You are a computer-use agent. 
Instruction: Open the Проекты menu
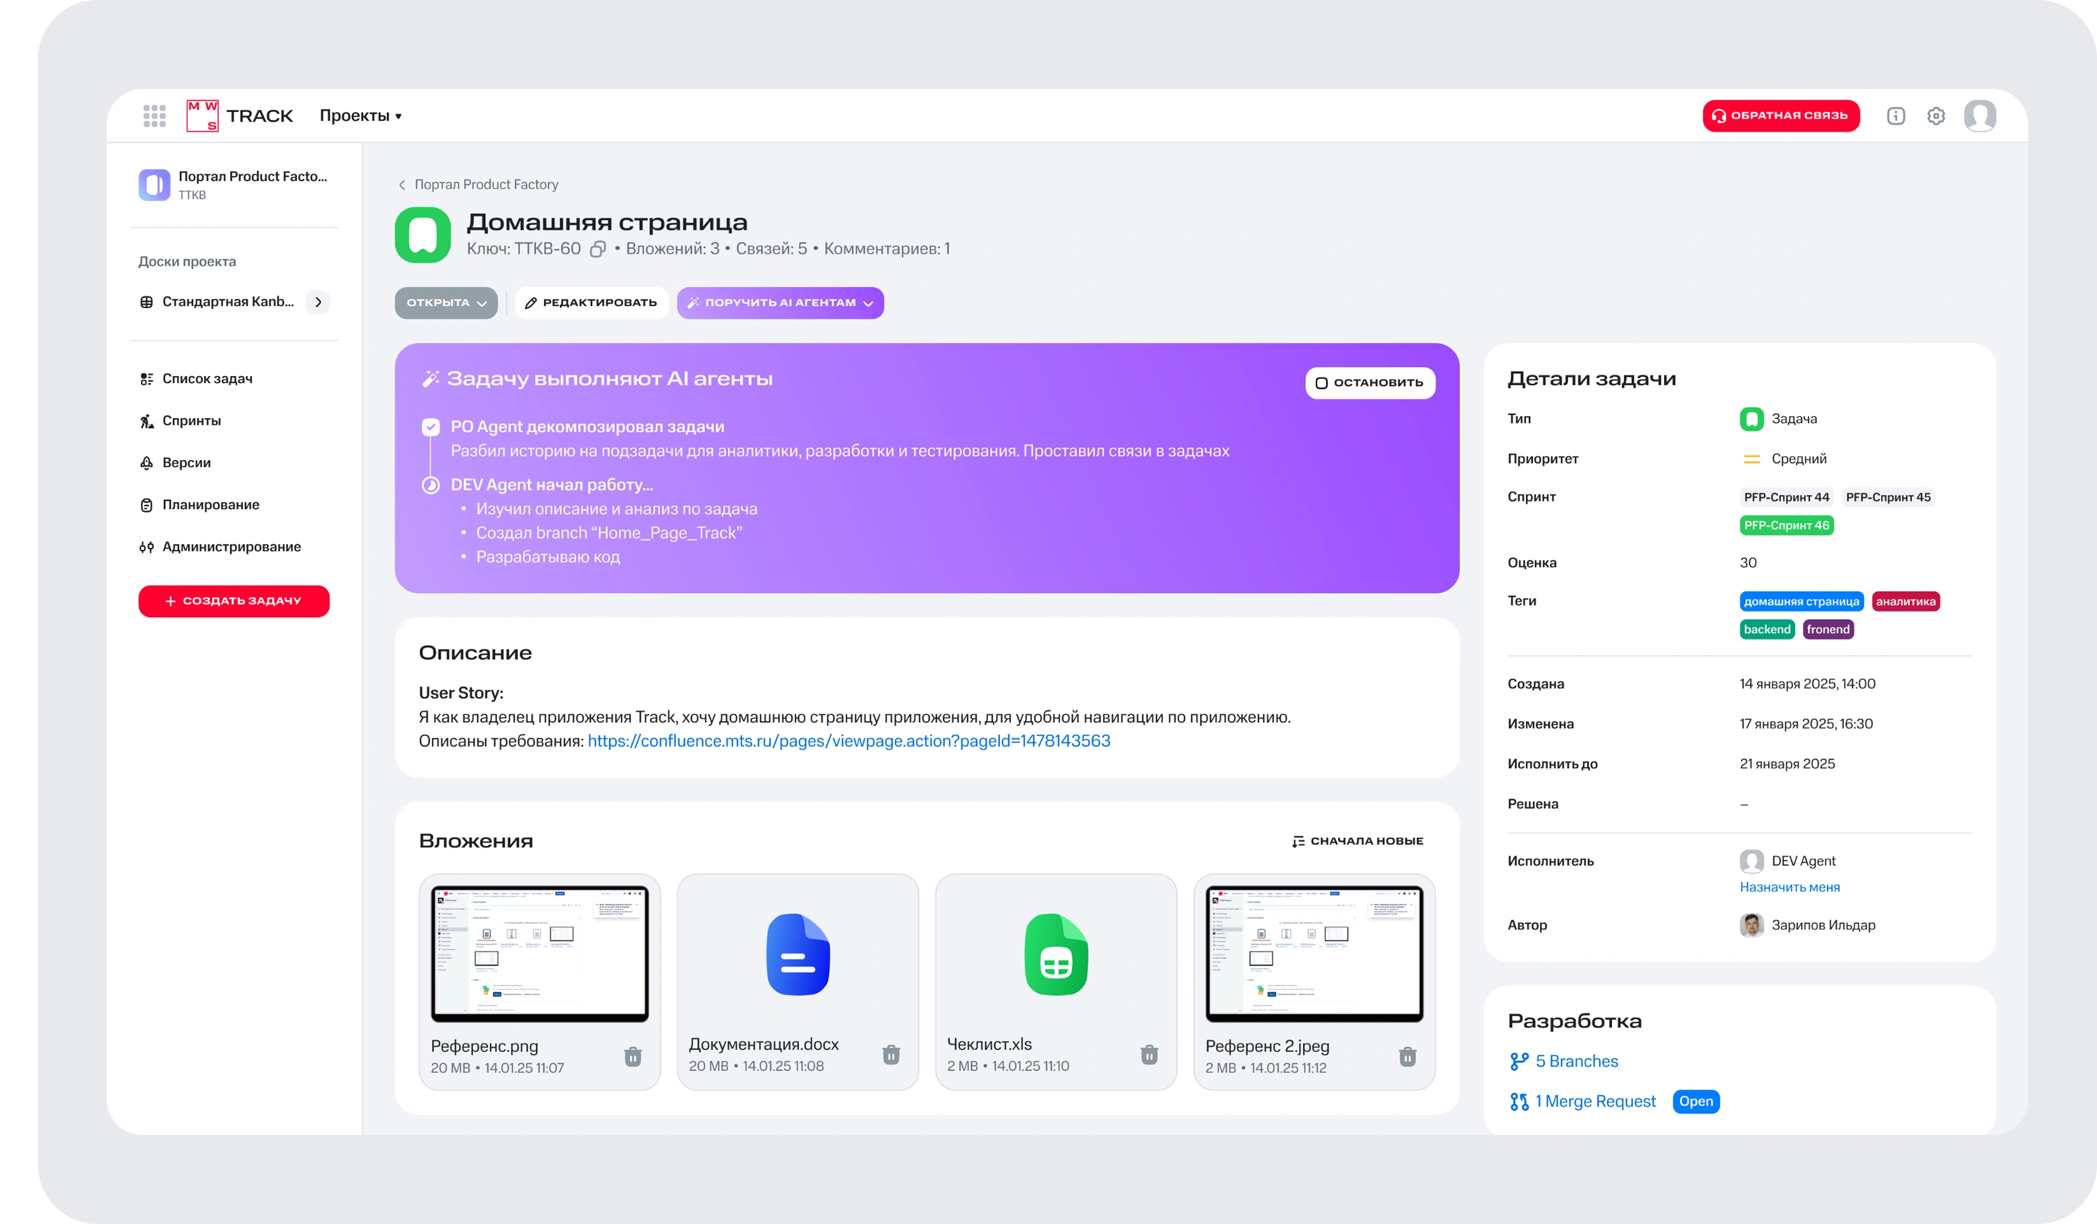click(361, 116)
